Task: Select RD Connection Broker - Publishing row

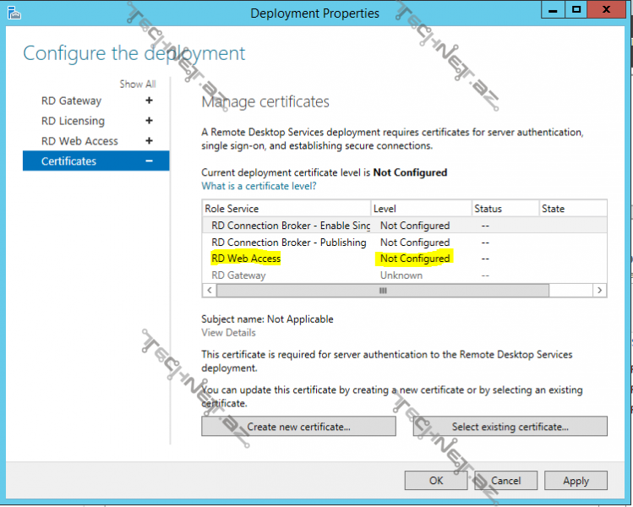Action: click(x=288, y=243)
